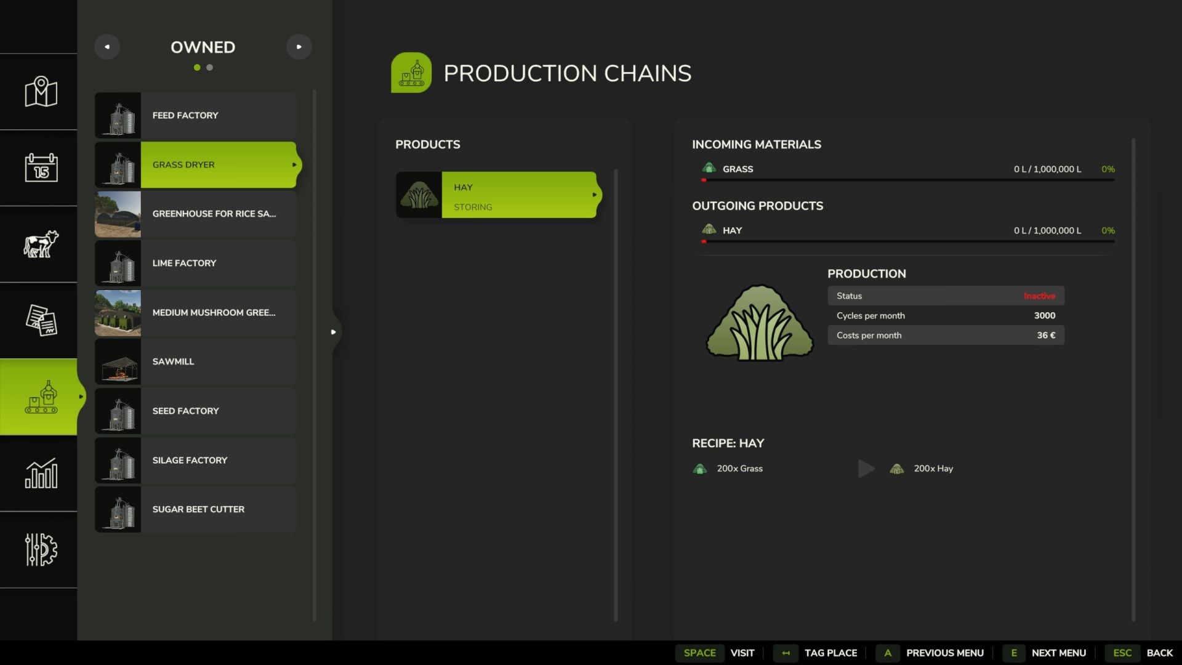Click the Feed Factory silo thumbnail
1182x665 pixels.
[x=118, y=116]
